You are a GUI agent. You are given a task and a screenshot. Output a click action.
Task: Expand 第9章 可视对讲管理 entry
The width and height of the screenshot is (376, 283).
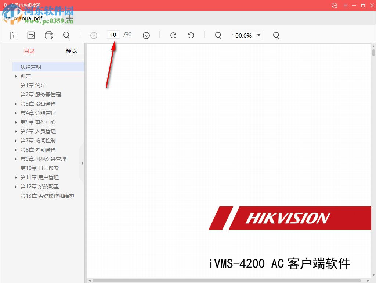(x=16, y=159)
